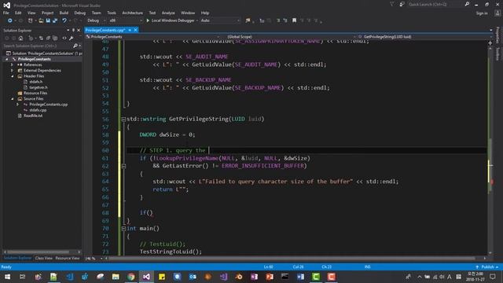This screenshot has width=503, height=283.
Task: Click the Solution Explorer search magnifier icon
Action: click(x=75, y=46)
